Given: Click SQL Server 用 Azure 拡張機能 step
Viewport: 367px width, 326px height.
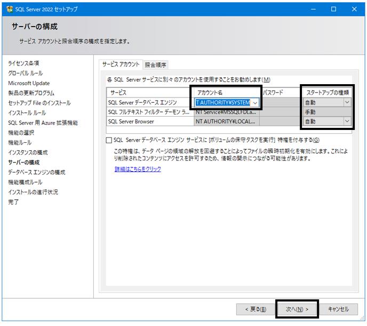Looking at the screenshot, I should click(x=43, y=123).
